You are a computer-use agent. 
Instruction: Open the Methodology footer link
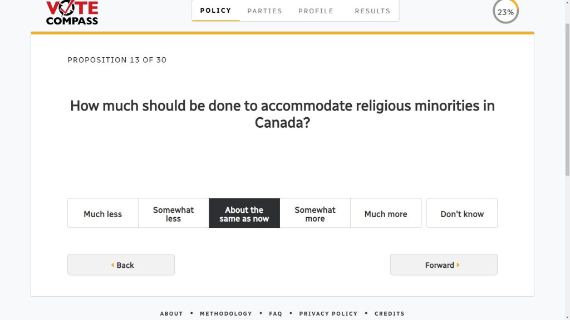(226, 313)
